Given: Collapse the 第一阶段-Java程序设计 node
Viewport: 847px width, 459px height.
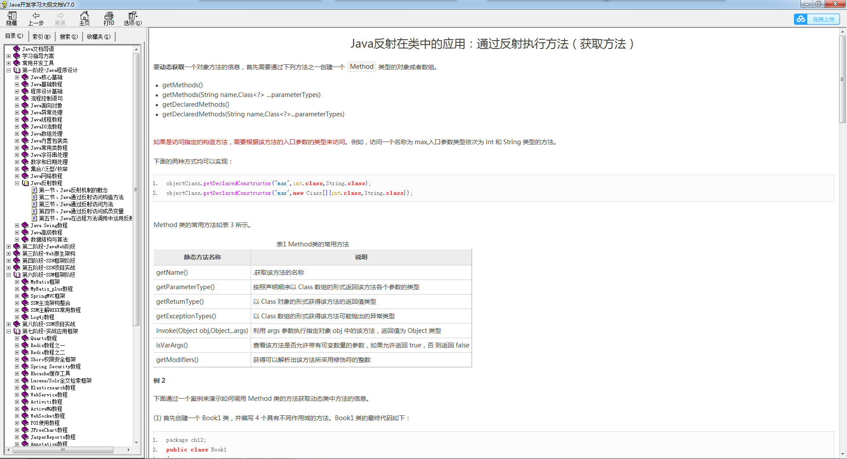Looking at the screenshot, I should click(x=8, y=70).
